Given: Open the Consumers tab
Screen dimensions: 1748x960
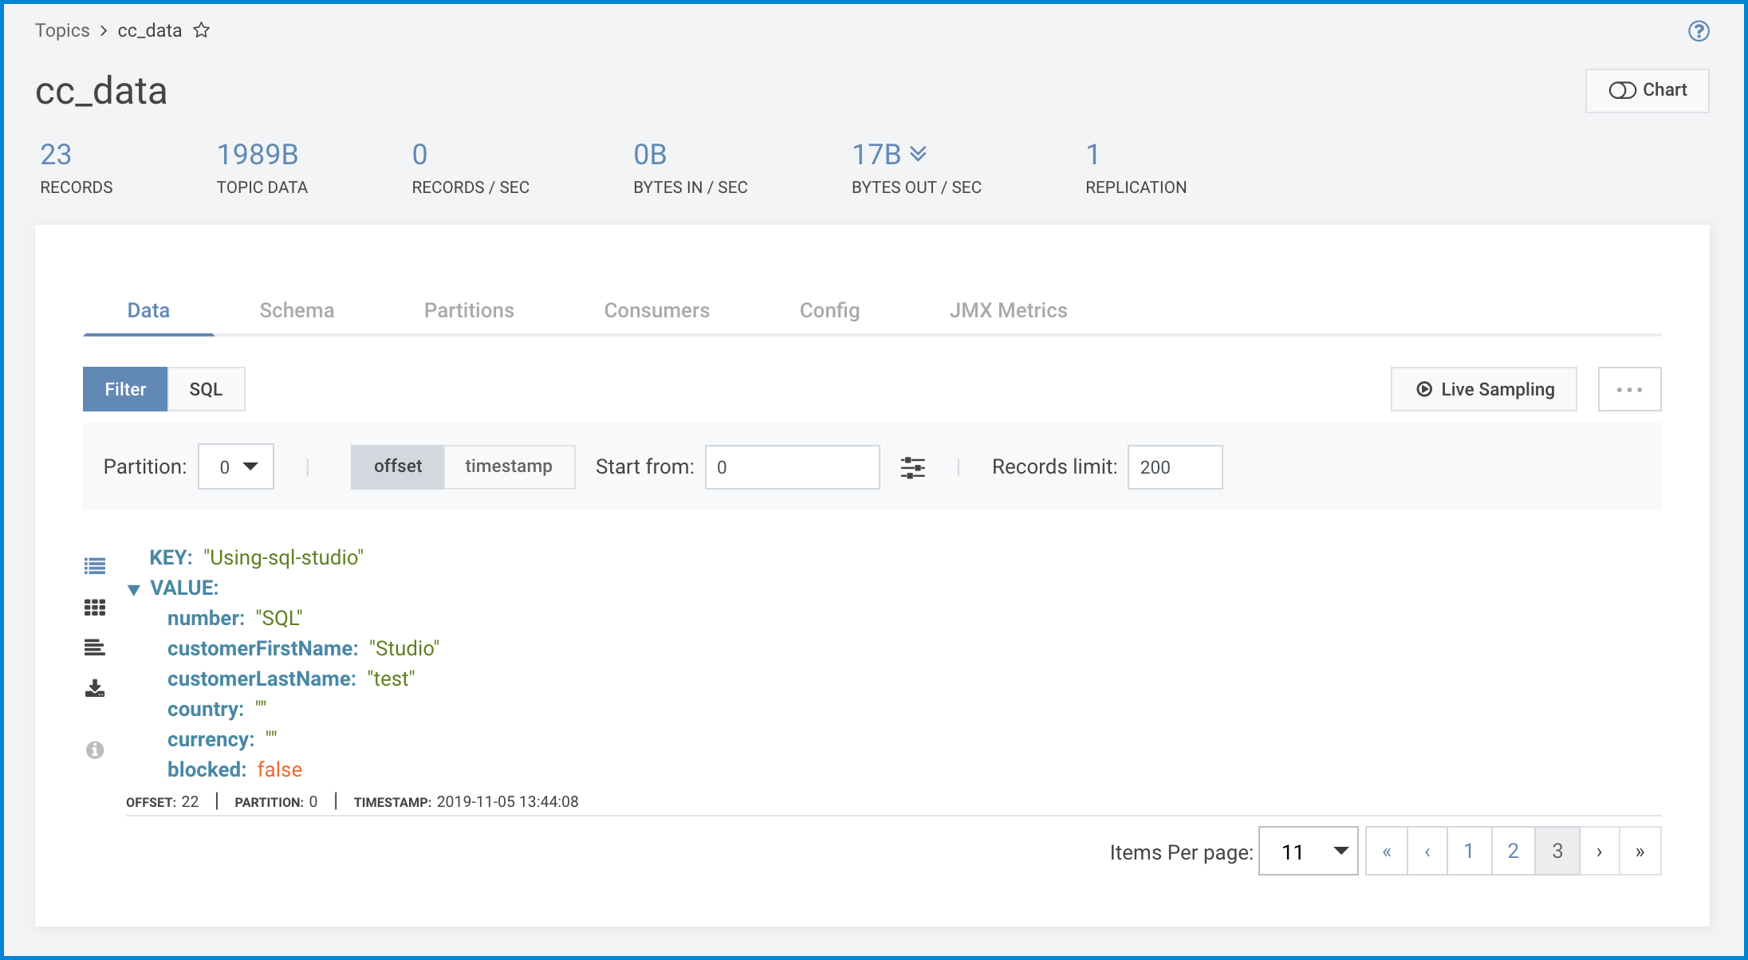Looking at the screenshot, I should coord(657,310).
